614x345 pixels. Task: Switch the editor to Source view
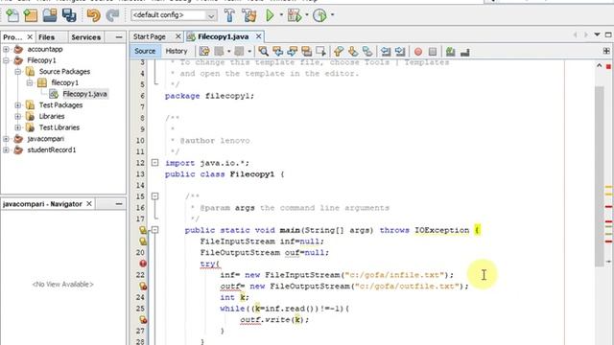[145, 51]
